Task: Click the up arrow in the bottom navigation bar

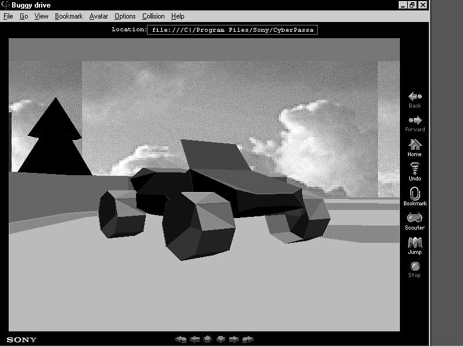Action: [208, 339]
